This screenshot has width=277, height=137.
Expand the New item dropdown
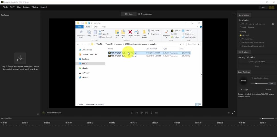click(x=155, y=31)
